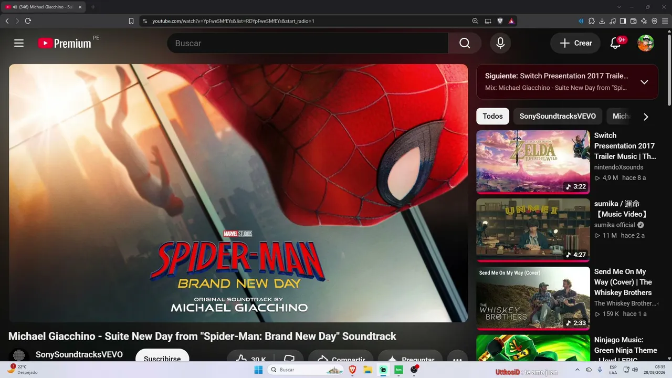Open a new browser tab
This screenshot has height=378, width=672.
click(x=93, y=7)
